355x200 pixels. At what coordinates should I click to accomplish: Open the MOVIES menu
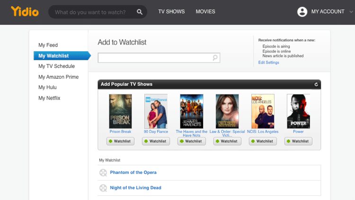pyautogui.click(x=205, y=11)
